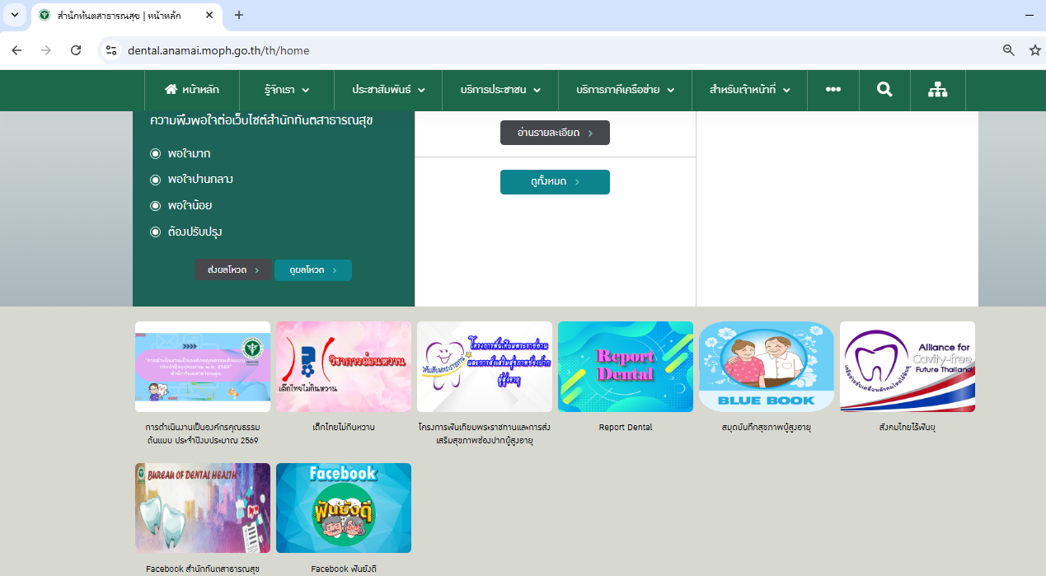
Task: Select the พอใจมาก radio option
Action: tap(155, 153)
